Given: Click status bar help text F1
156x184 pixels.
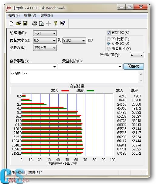Looking at the screenshot, I should coord(24,172).
